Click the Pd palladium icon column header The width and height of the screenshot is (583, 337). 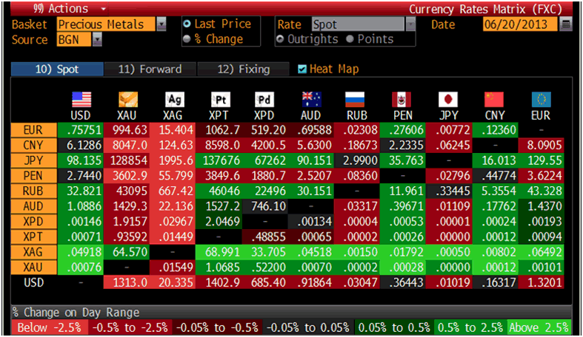coord(264,100)
